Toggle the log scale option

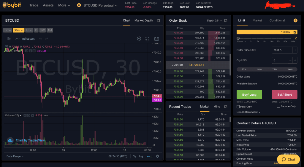(x=141, y=156)
